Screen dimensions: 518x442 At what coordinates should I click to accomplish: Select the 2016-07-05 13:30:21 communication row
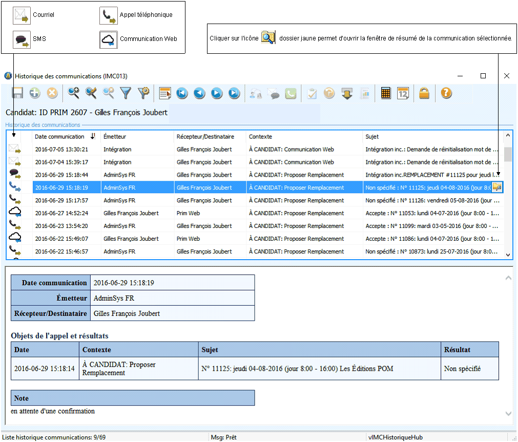tap(61, 150)
